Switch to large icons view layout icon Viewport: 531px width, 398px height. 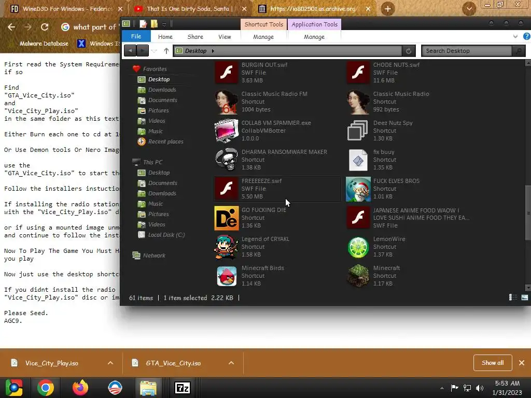pyautogui.click(x=525, y=297)
